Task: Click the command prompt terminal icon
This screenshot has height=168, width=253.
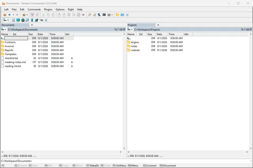Action: pyautogui.click(x=104, y=15)
